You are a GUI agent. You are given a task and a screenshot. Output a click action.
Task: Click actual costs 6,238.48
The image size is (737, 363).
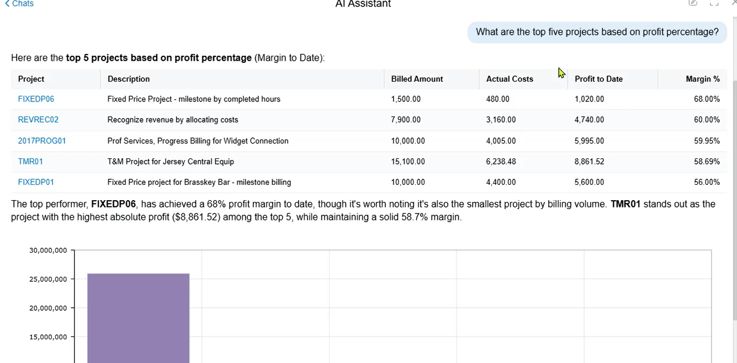point(501,162)
